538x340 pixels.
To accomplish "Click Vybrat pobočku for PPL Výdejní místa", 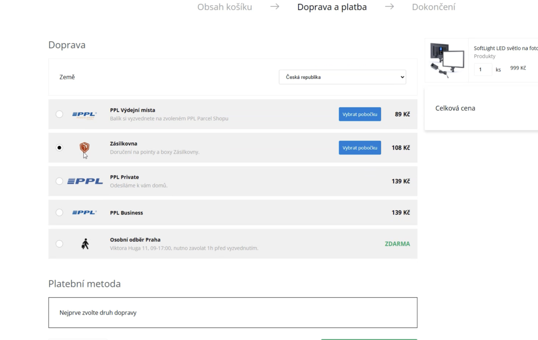I will [360, 114].
